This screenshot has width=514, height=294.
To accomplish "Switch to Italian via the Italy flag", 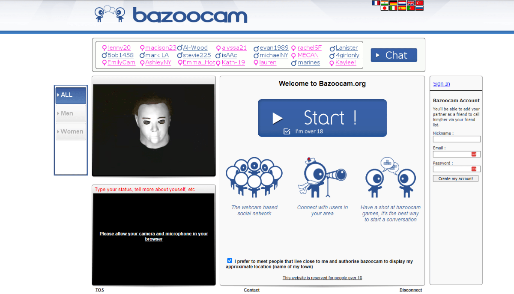I will tap(393, 8).
